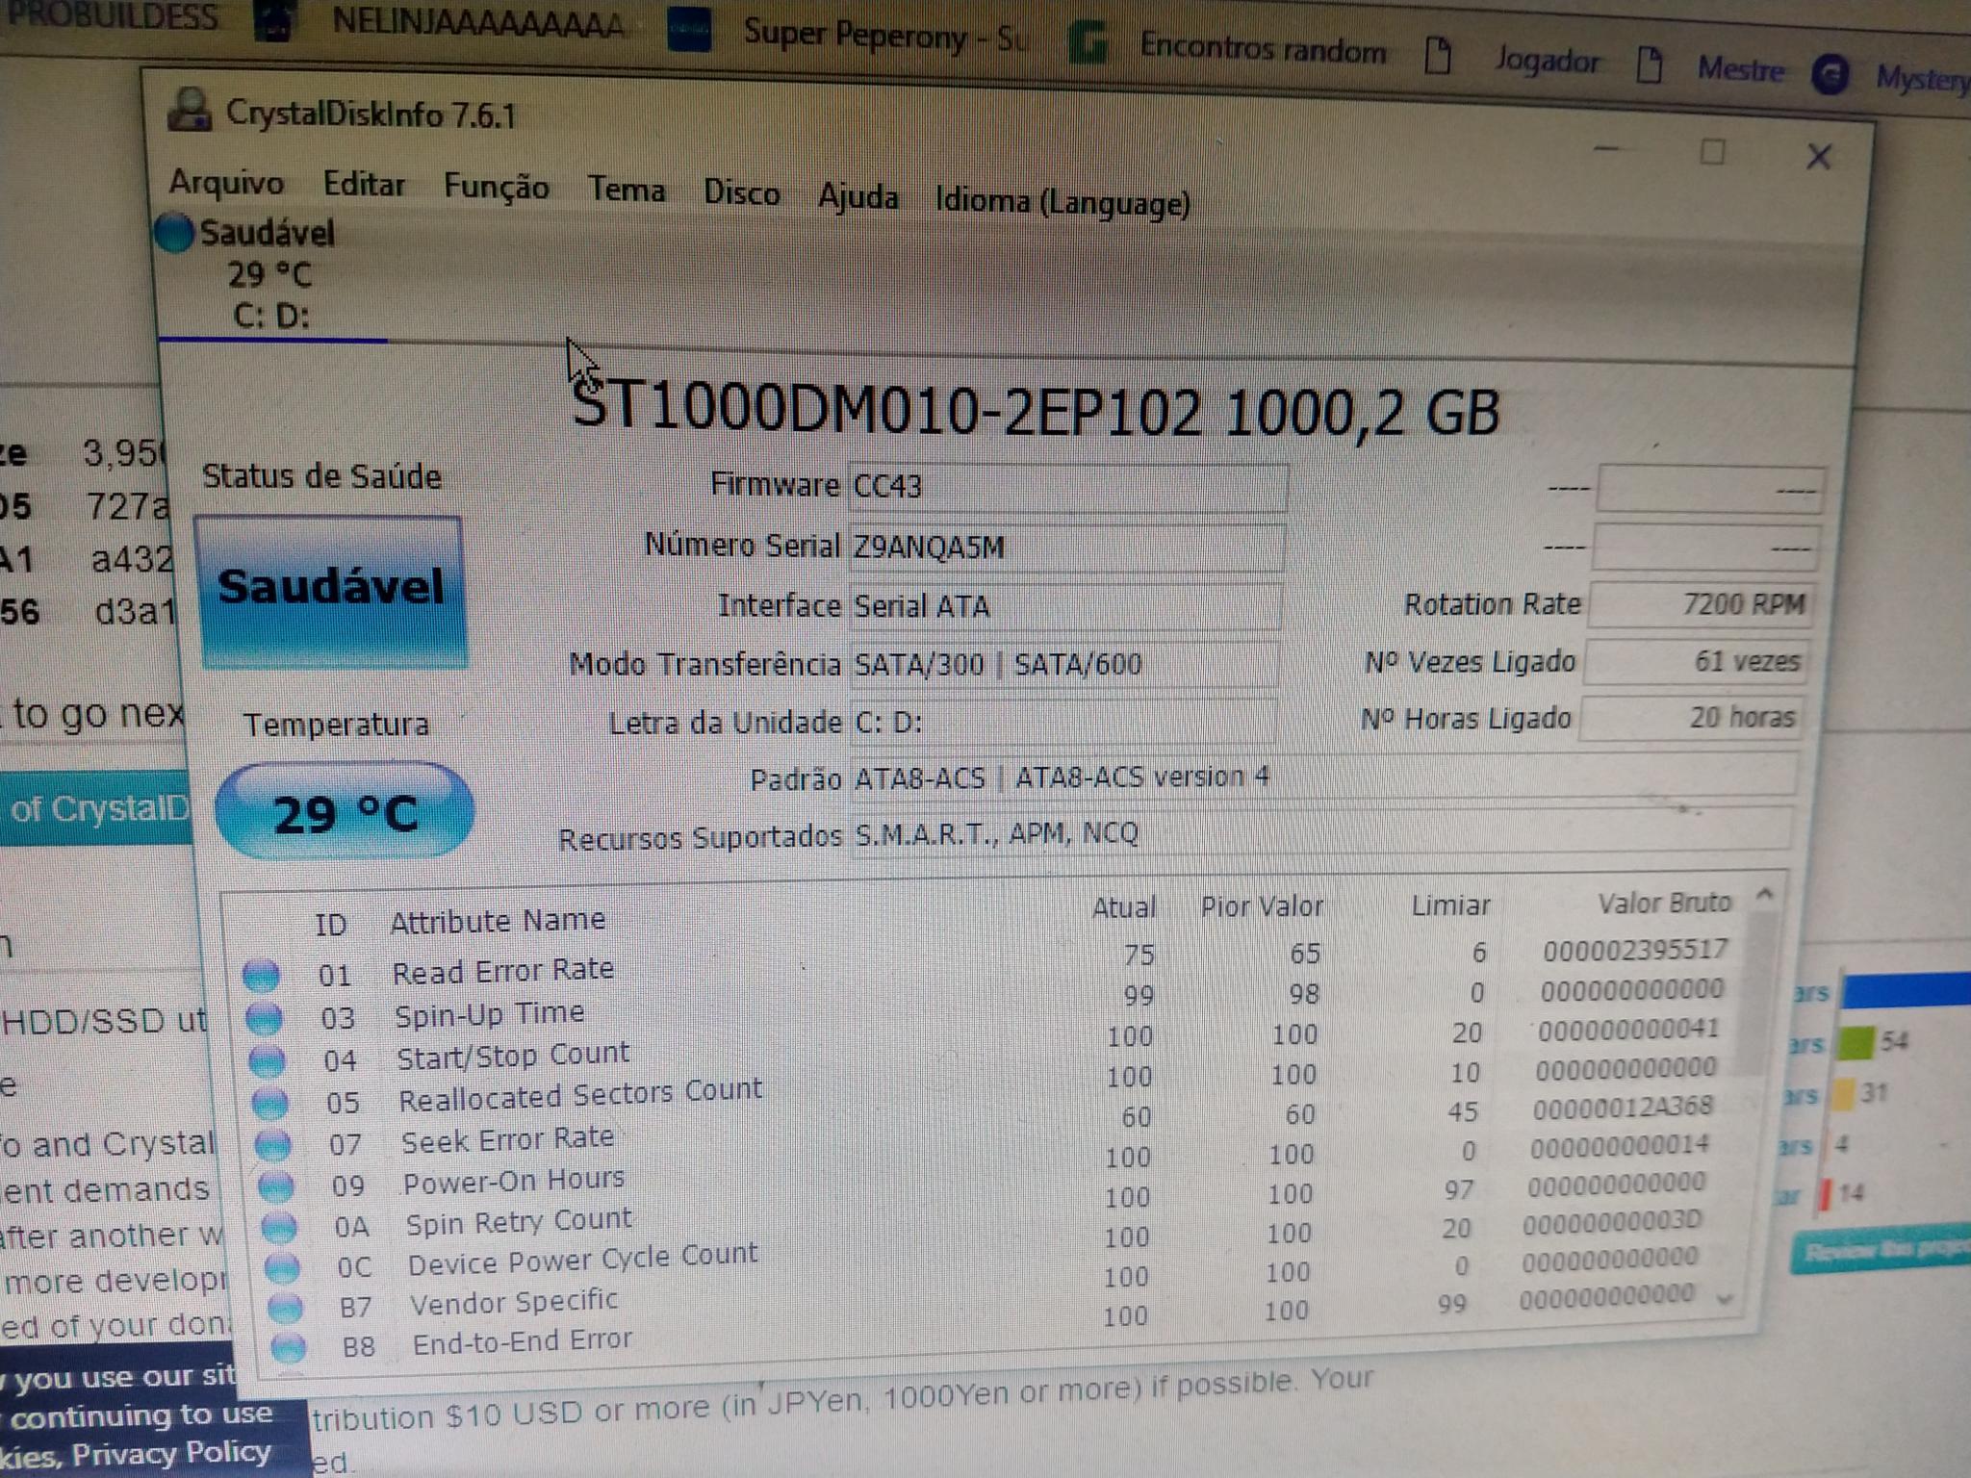Screen dimensions: 1971x1478
Task: Click status orb of Reallocated Sectors Count row
Action: point(269,1102)
